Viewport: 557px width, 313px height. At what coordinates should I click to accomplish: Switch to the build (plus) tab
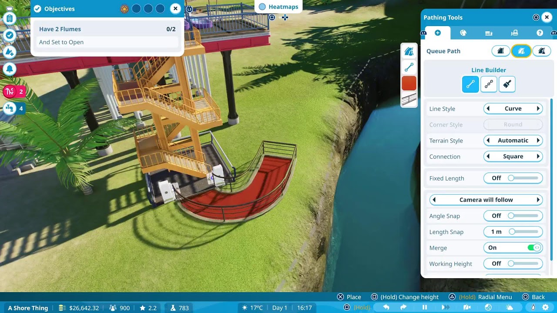[x=438, y=33]
